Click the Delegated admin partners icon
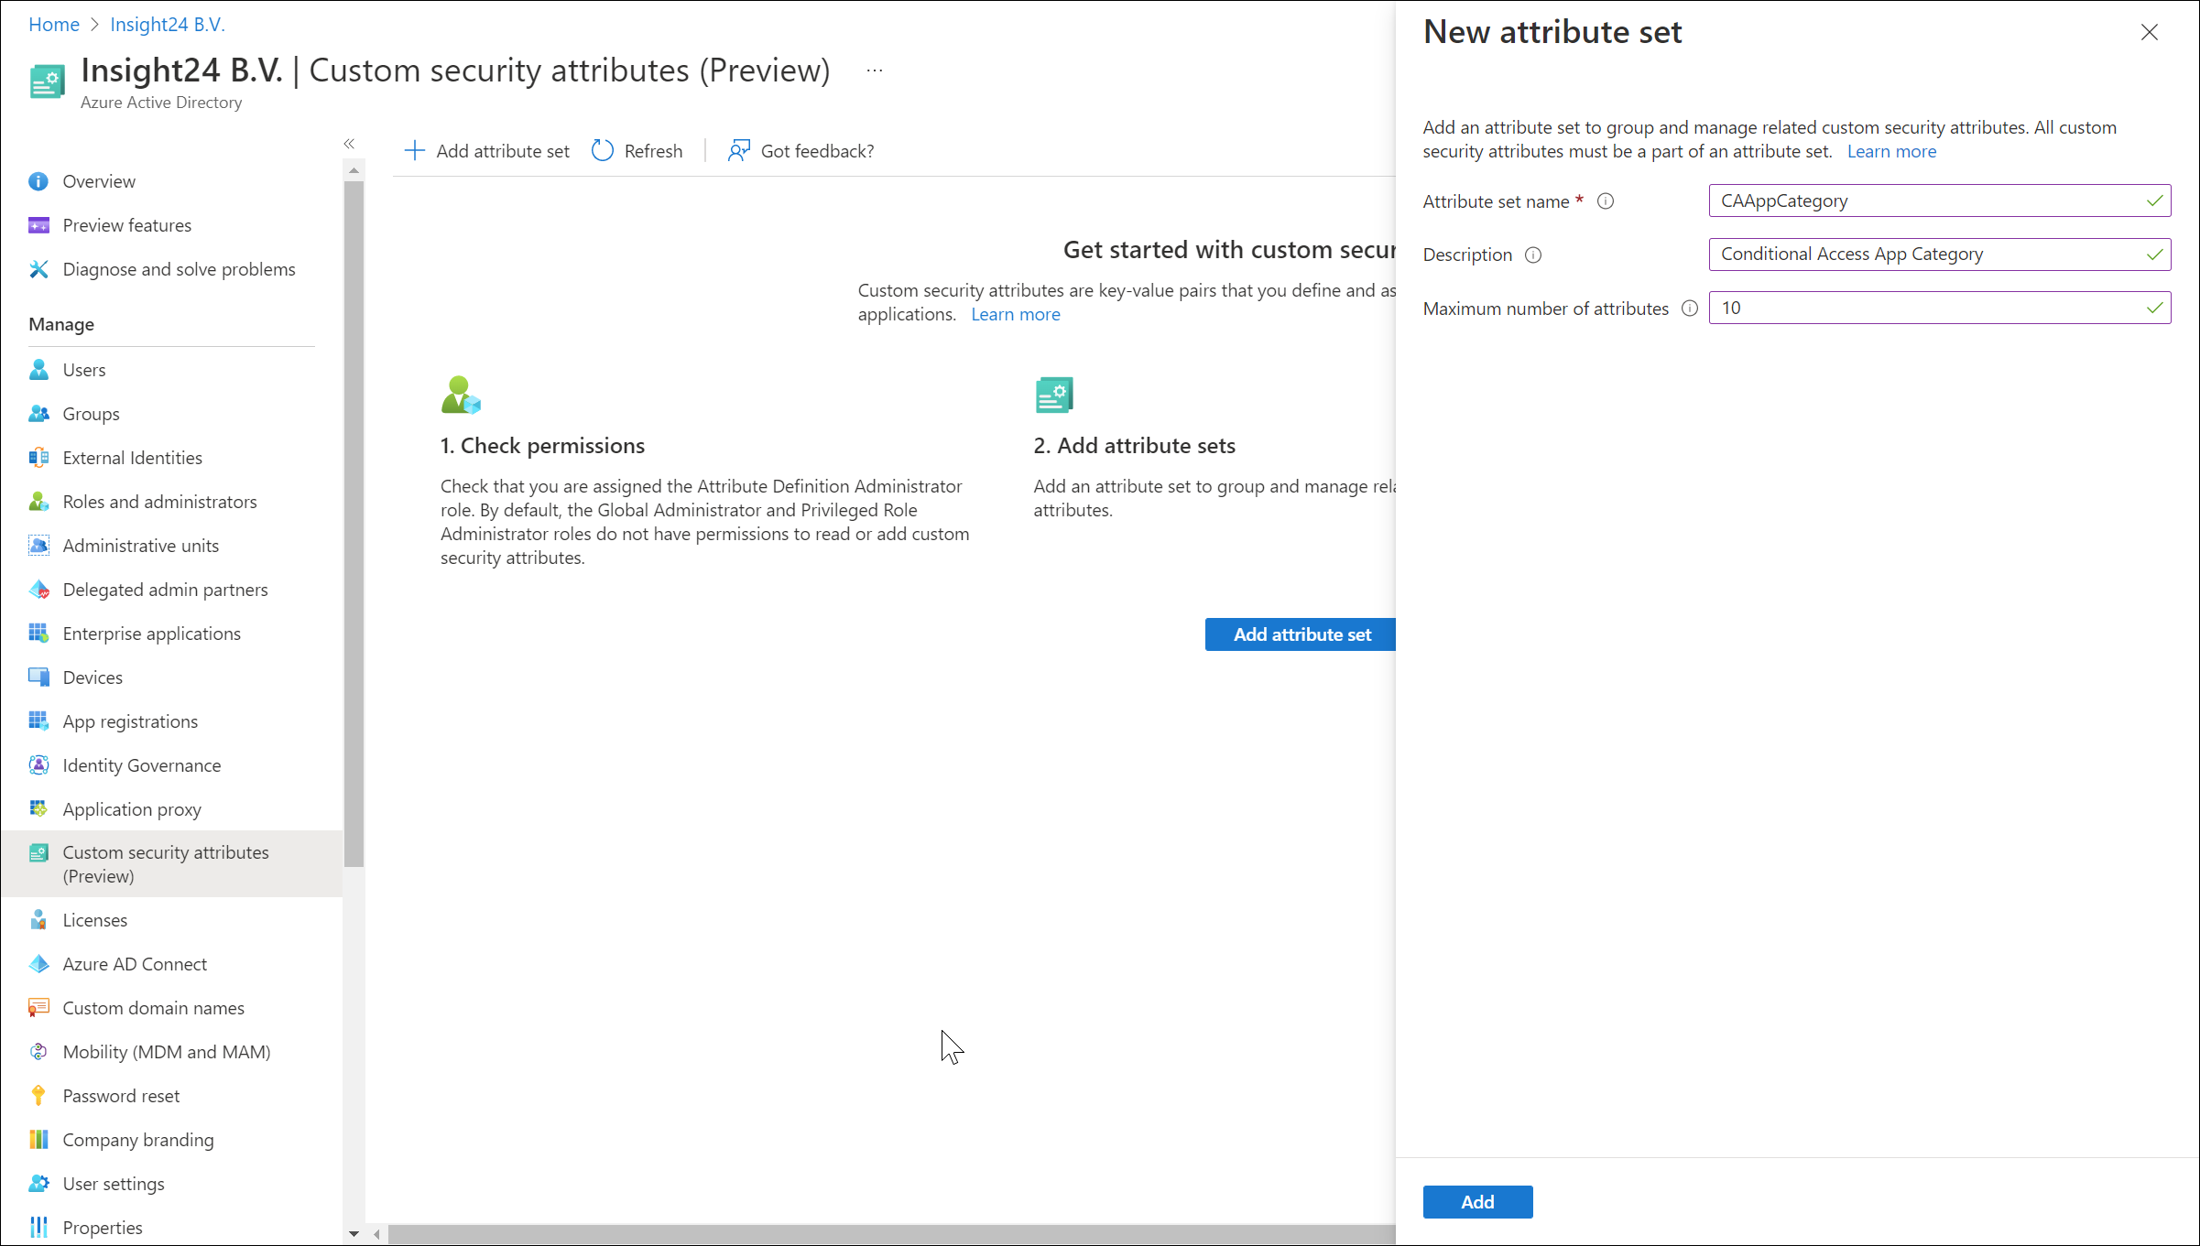This screenshot has height=1246, width=2200. click(38, 590)
